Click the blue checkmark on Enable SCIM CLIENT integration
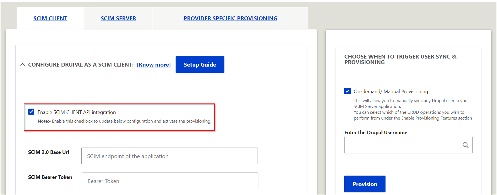The width and height of the screenshot is (497, 195). coord(31,112)
